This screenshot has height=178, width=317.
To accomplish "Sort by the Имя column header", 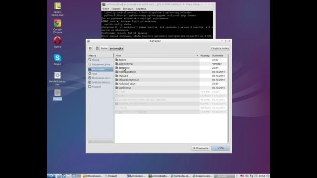I will [x=157, y=55].
